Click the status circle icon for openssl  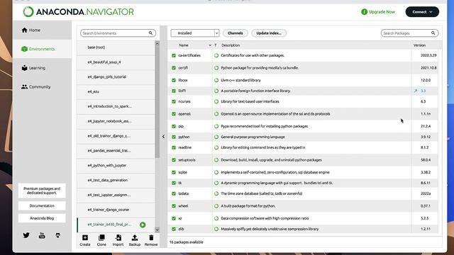click(x=216, y=114)
